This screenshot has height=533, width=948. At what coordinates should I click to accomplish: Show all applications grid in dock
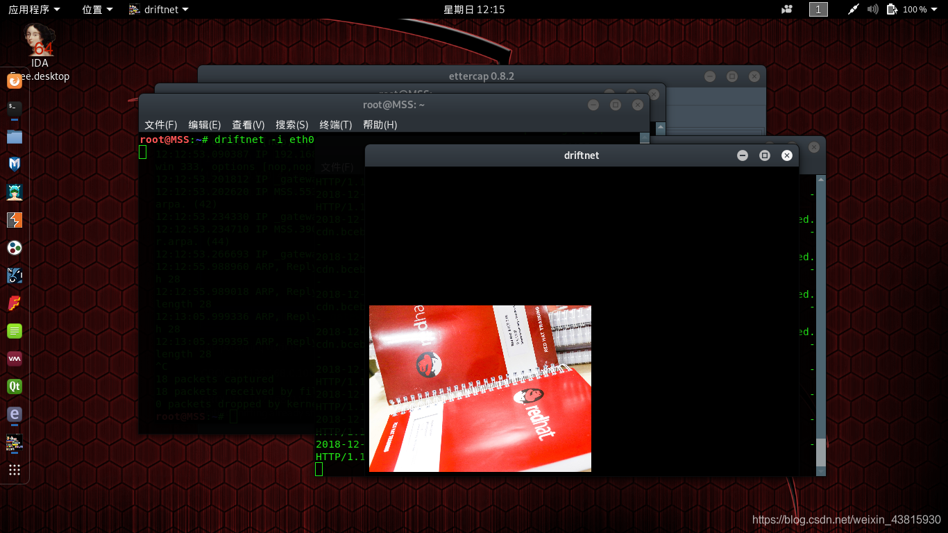point(15,470)
